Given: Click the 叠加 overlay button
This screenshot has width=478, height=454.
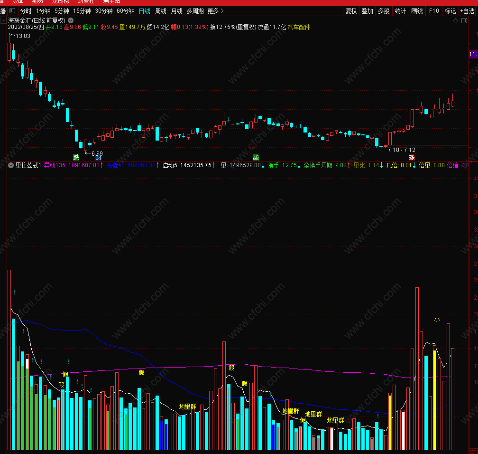Looking at the screenshot, I should pos(368,11).
